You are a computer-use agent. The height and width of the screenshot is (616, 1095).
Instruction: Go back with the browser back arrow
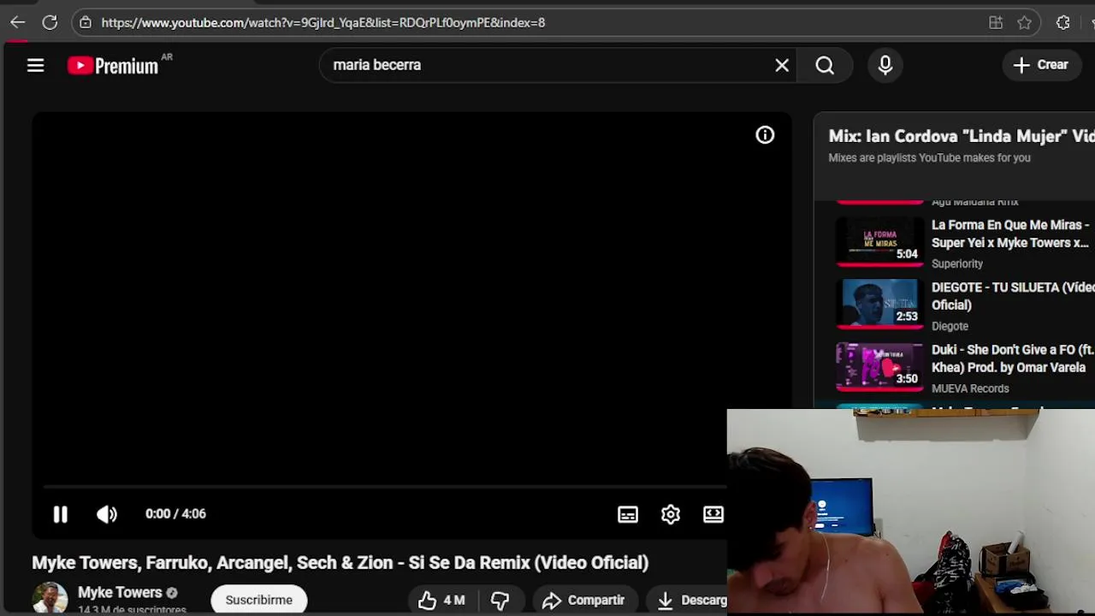click(x=17, y=23)
